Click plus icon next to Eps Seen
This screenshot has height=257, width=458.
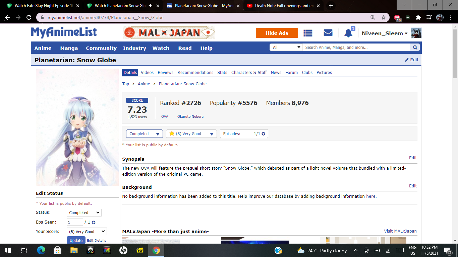tap(94, 222)
